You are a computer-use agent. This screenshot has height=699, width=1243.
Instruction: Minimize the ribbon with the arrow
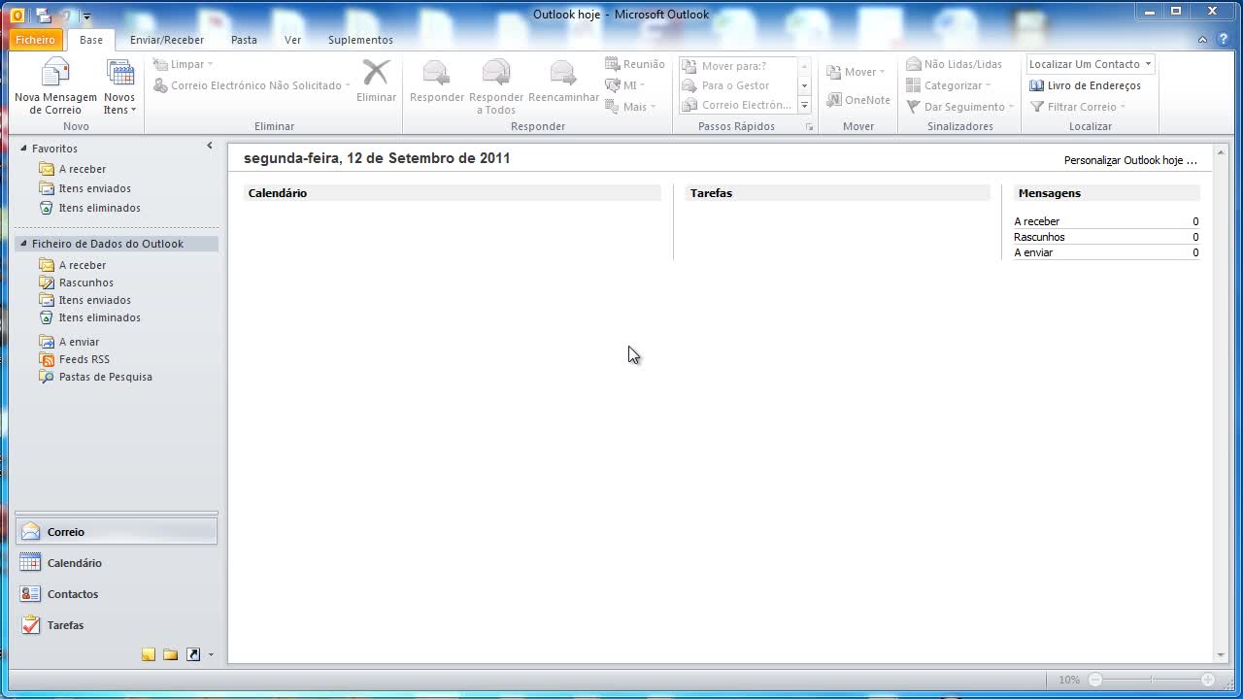coord(1202,40)
